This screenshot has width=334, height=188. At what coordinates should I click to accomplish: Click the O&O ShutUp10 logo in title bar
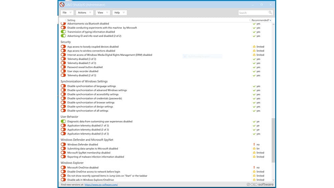point(62,5)
